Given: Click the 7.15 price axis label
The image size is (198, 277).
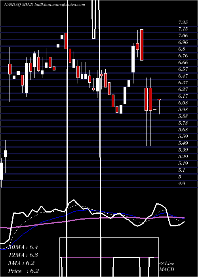Looking at the screenshot, I should (183, 29).
